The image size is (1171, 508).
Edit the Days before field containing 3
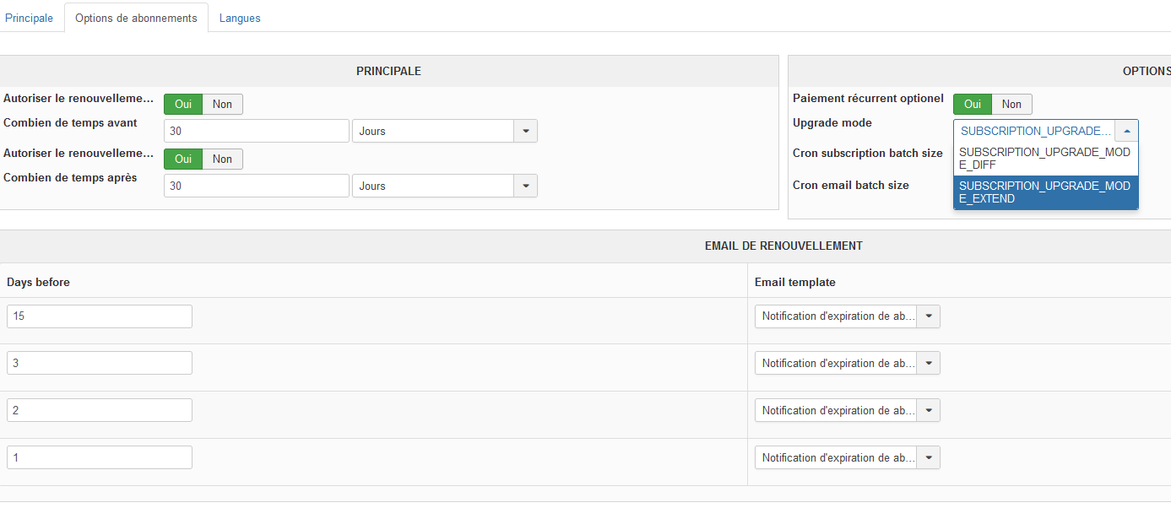tap(100, 363)
